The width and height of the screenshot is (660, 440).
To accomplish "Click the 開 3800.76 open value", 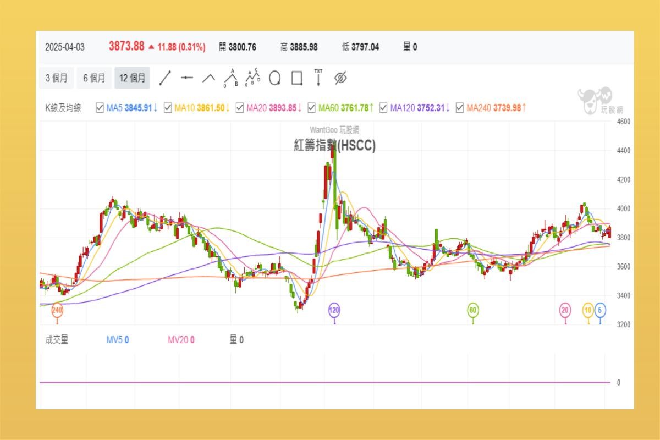I will coord(238,47).
